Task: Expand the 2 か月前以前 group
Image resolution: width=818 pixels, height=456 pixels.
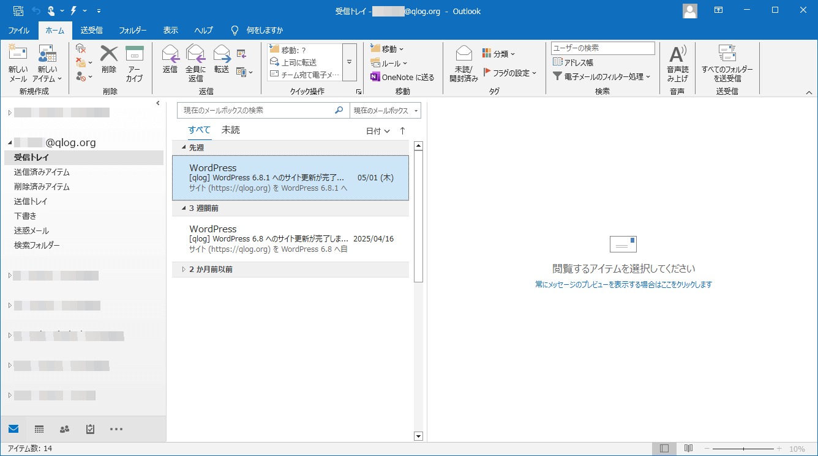Action: (184, 270)
